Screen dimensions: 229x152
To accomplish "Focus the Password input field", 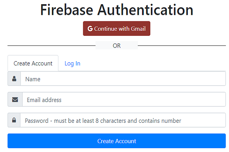I will (123, 120).
